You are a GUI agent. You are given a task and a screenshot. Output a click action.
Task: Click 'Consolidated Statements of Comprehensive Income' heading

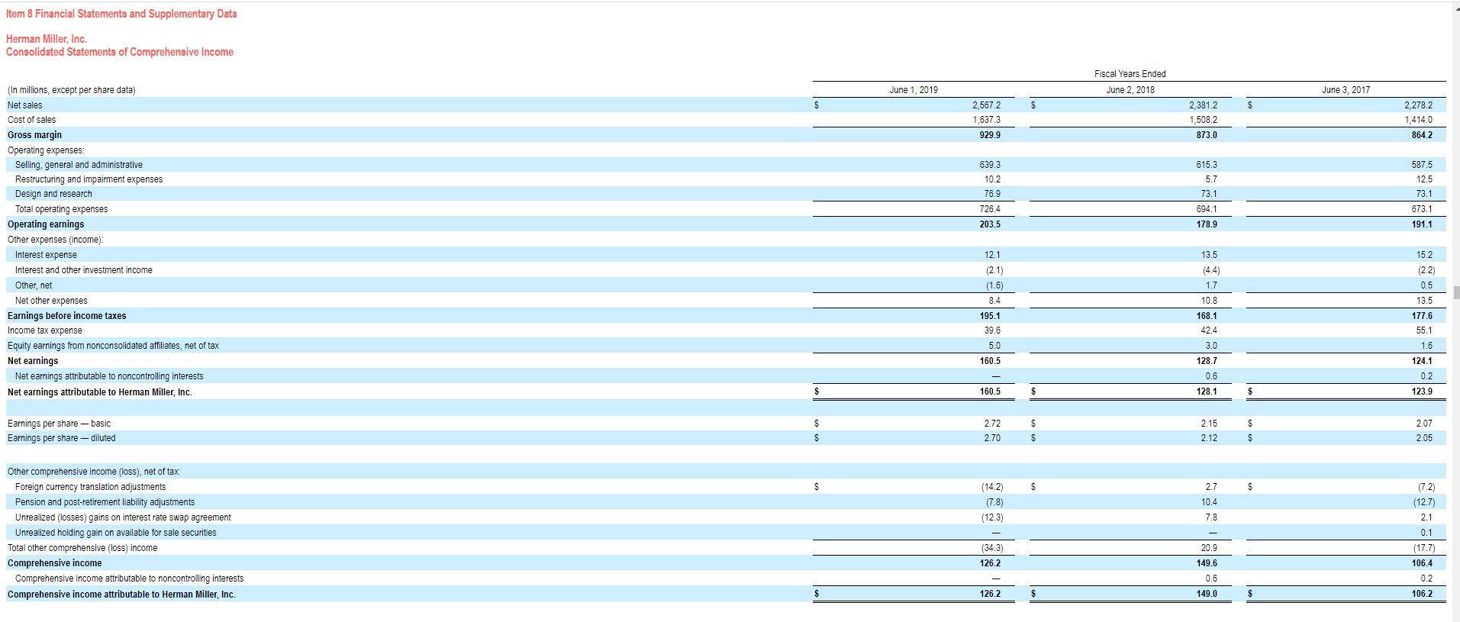tap(120, 52)
